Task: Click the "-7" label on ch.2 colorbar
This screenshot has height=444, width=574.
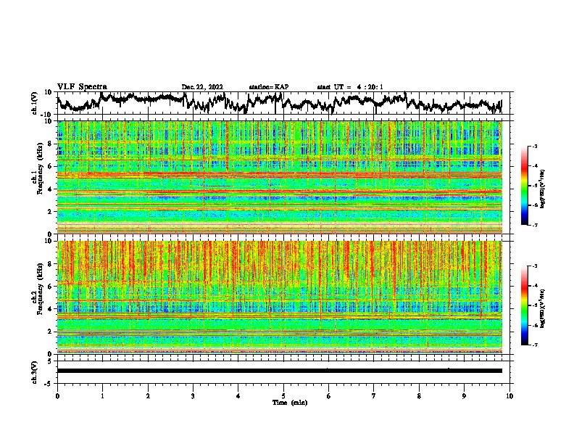Action: click(x=535, y=345)
